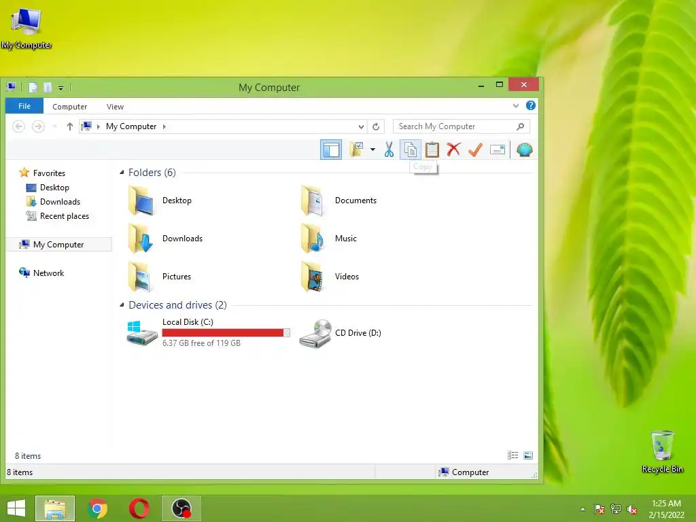This screenshot has width=696, height=522.
Task: Select the Videos folder icon
Action: click(313, 277)
